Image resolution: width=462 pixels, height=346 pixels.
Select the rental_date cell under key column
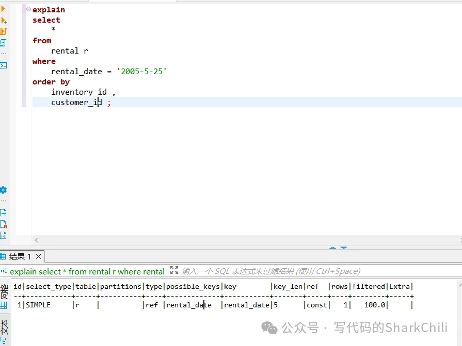pyautogui.click(x=246, y=305)
